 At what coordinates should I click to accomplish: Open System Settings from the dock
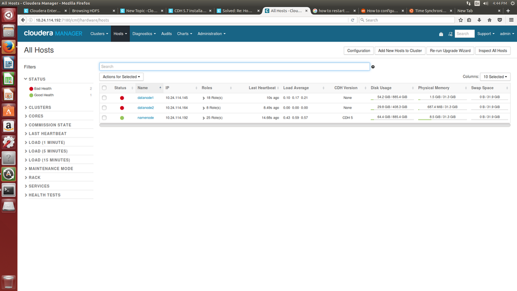(9, 142)
